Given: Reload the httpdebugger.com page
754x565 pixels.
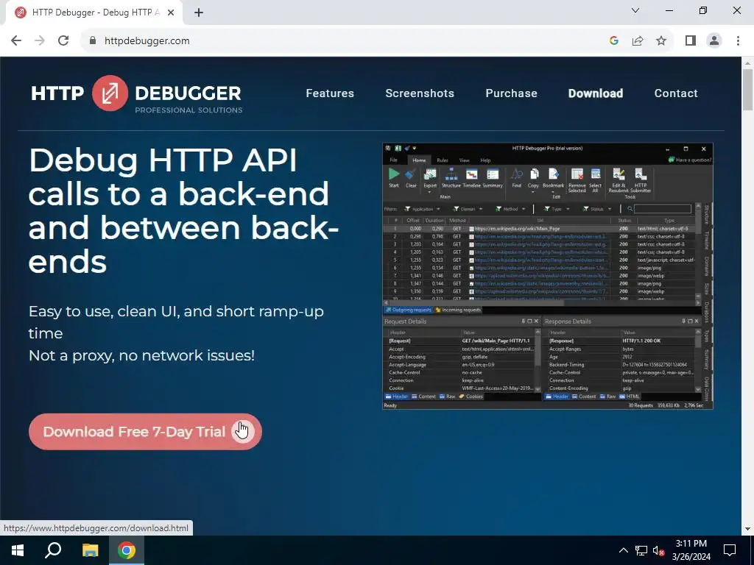Looking at the screenshot, I should (x=63, y=41).
